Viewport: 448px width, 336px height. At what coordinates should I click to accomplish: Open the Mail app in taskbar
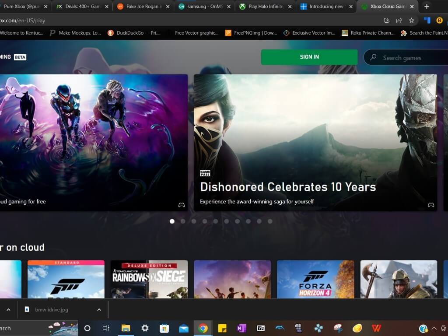[x=183, y=329]
